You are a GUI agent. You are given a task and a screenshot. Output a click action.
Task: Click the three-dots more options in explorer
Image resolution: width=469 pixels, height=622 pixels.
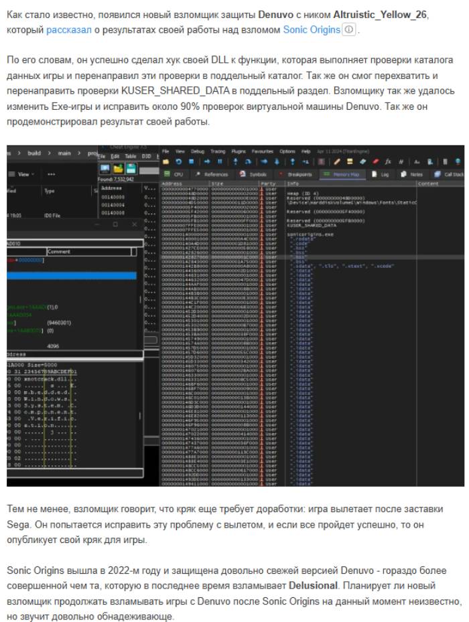coord(51,174)
